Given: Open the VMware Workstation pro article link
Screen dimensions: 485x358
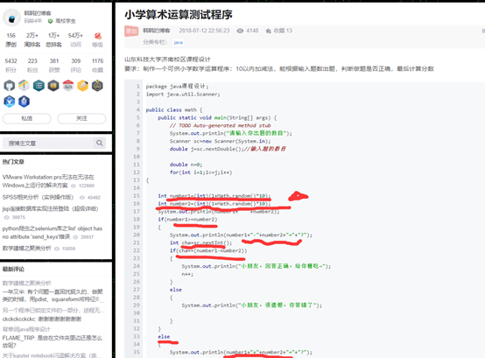Looking at the screenshot, I should 48,181.
